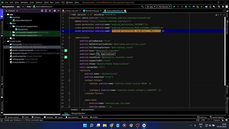The width and height of the screenshot is (229, 129).
Task: Open IDE settings gear in top toolbar
Action: click(x=223, y=6)
